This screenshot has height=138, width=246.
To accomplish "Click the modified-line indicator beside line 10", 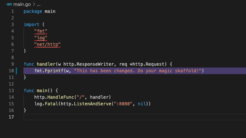I will [16, 71].
